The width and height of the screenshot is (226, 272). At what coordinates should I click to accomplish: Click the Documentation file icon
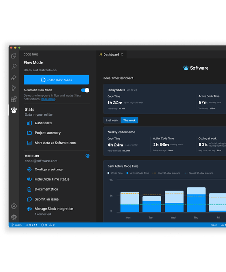pos(29,189)
